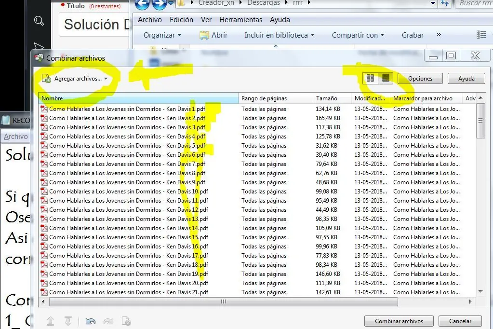Click the PDF icon of Ken Davis 12.pdf
Viewport: 493px width, 329px height.
click(44, 210)
